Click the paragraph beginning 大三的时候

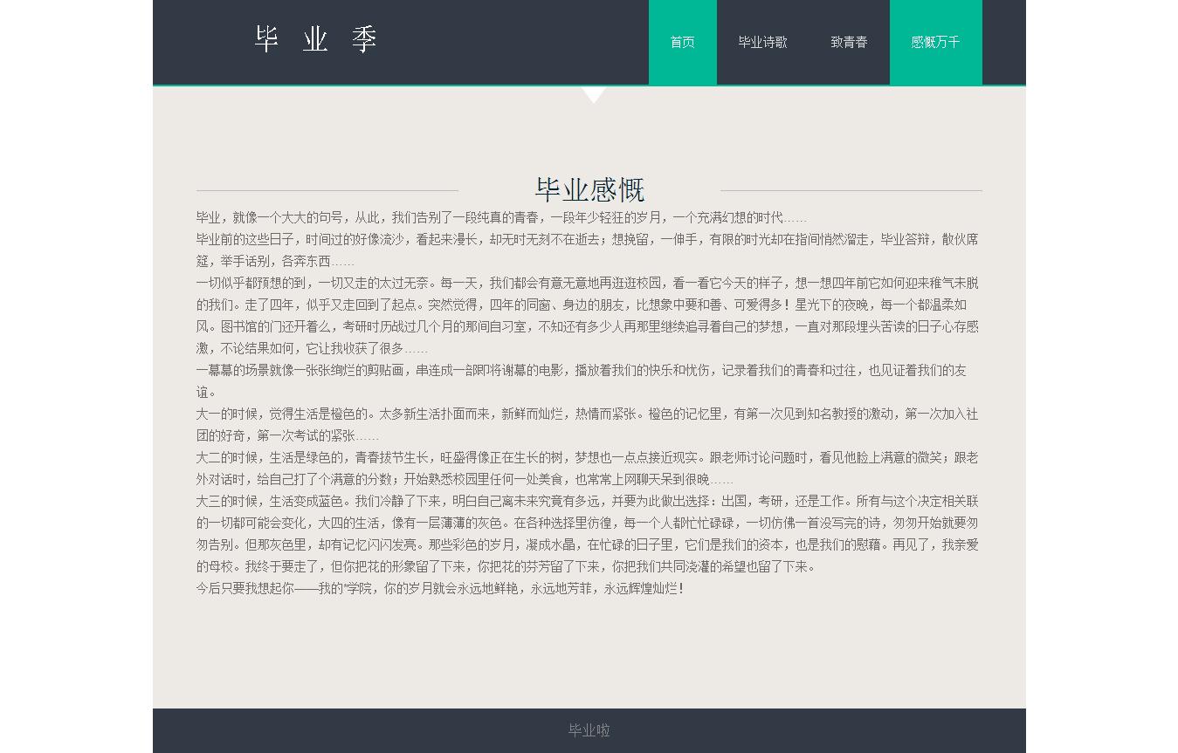coord(587,533)
